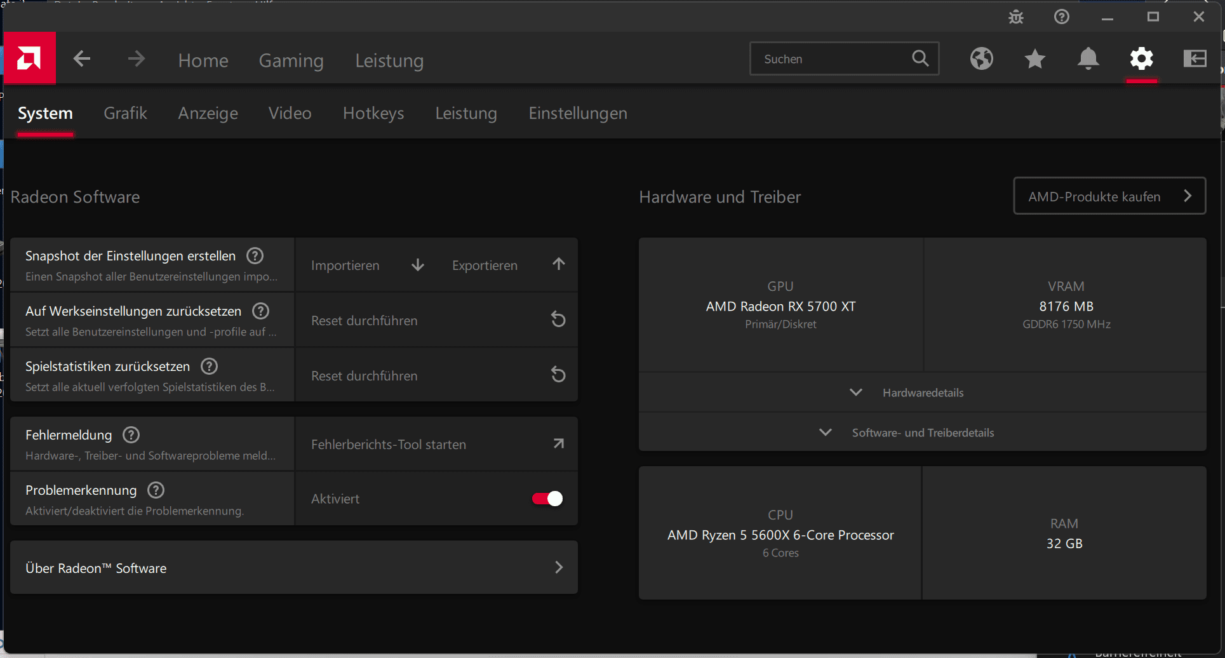Screen dimensions: 1225x658
Task: Click AMD-Produkte kaufen button
Action: pyautogui.click(x=1109, y=196)
